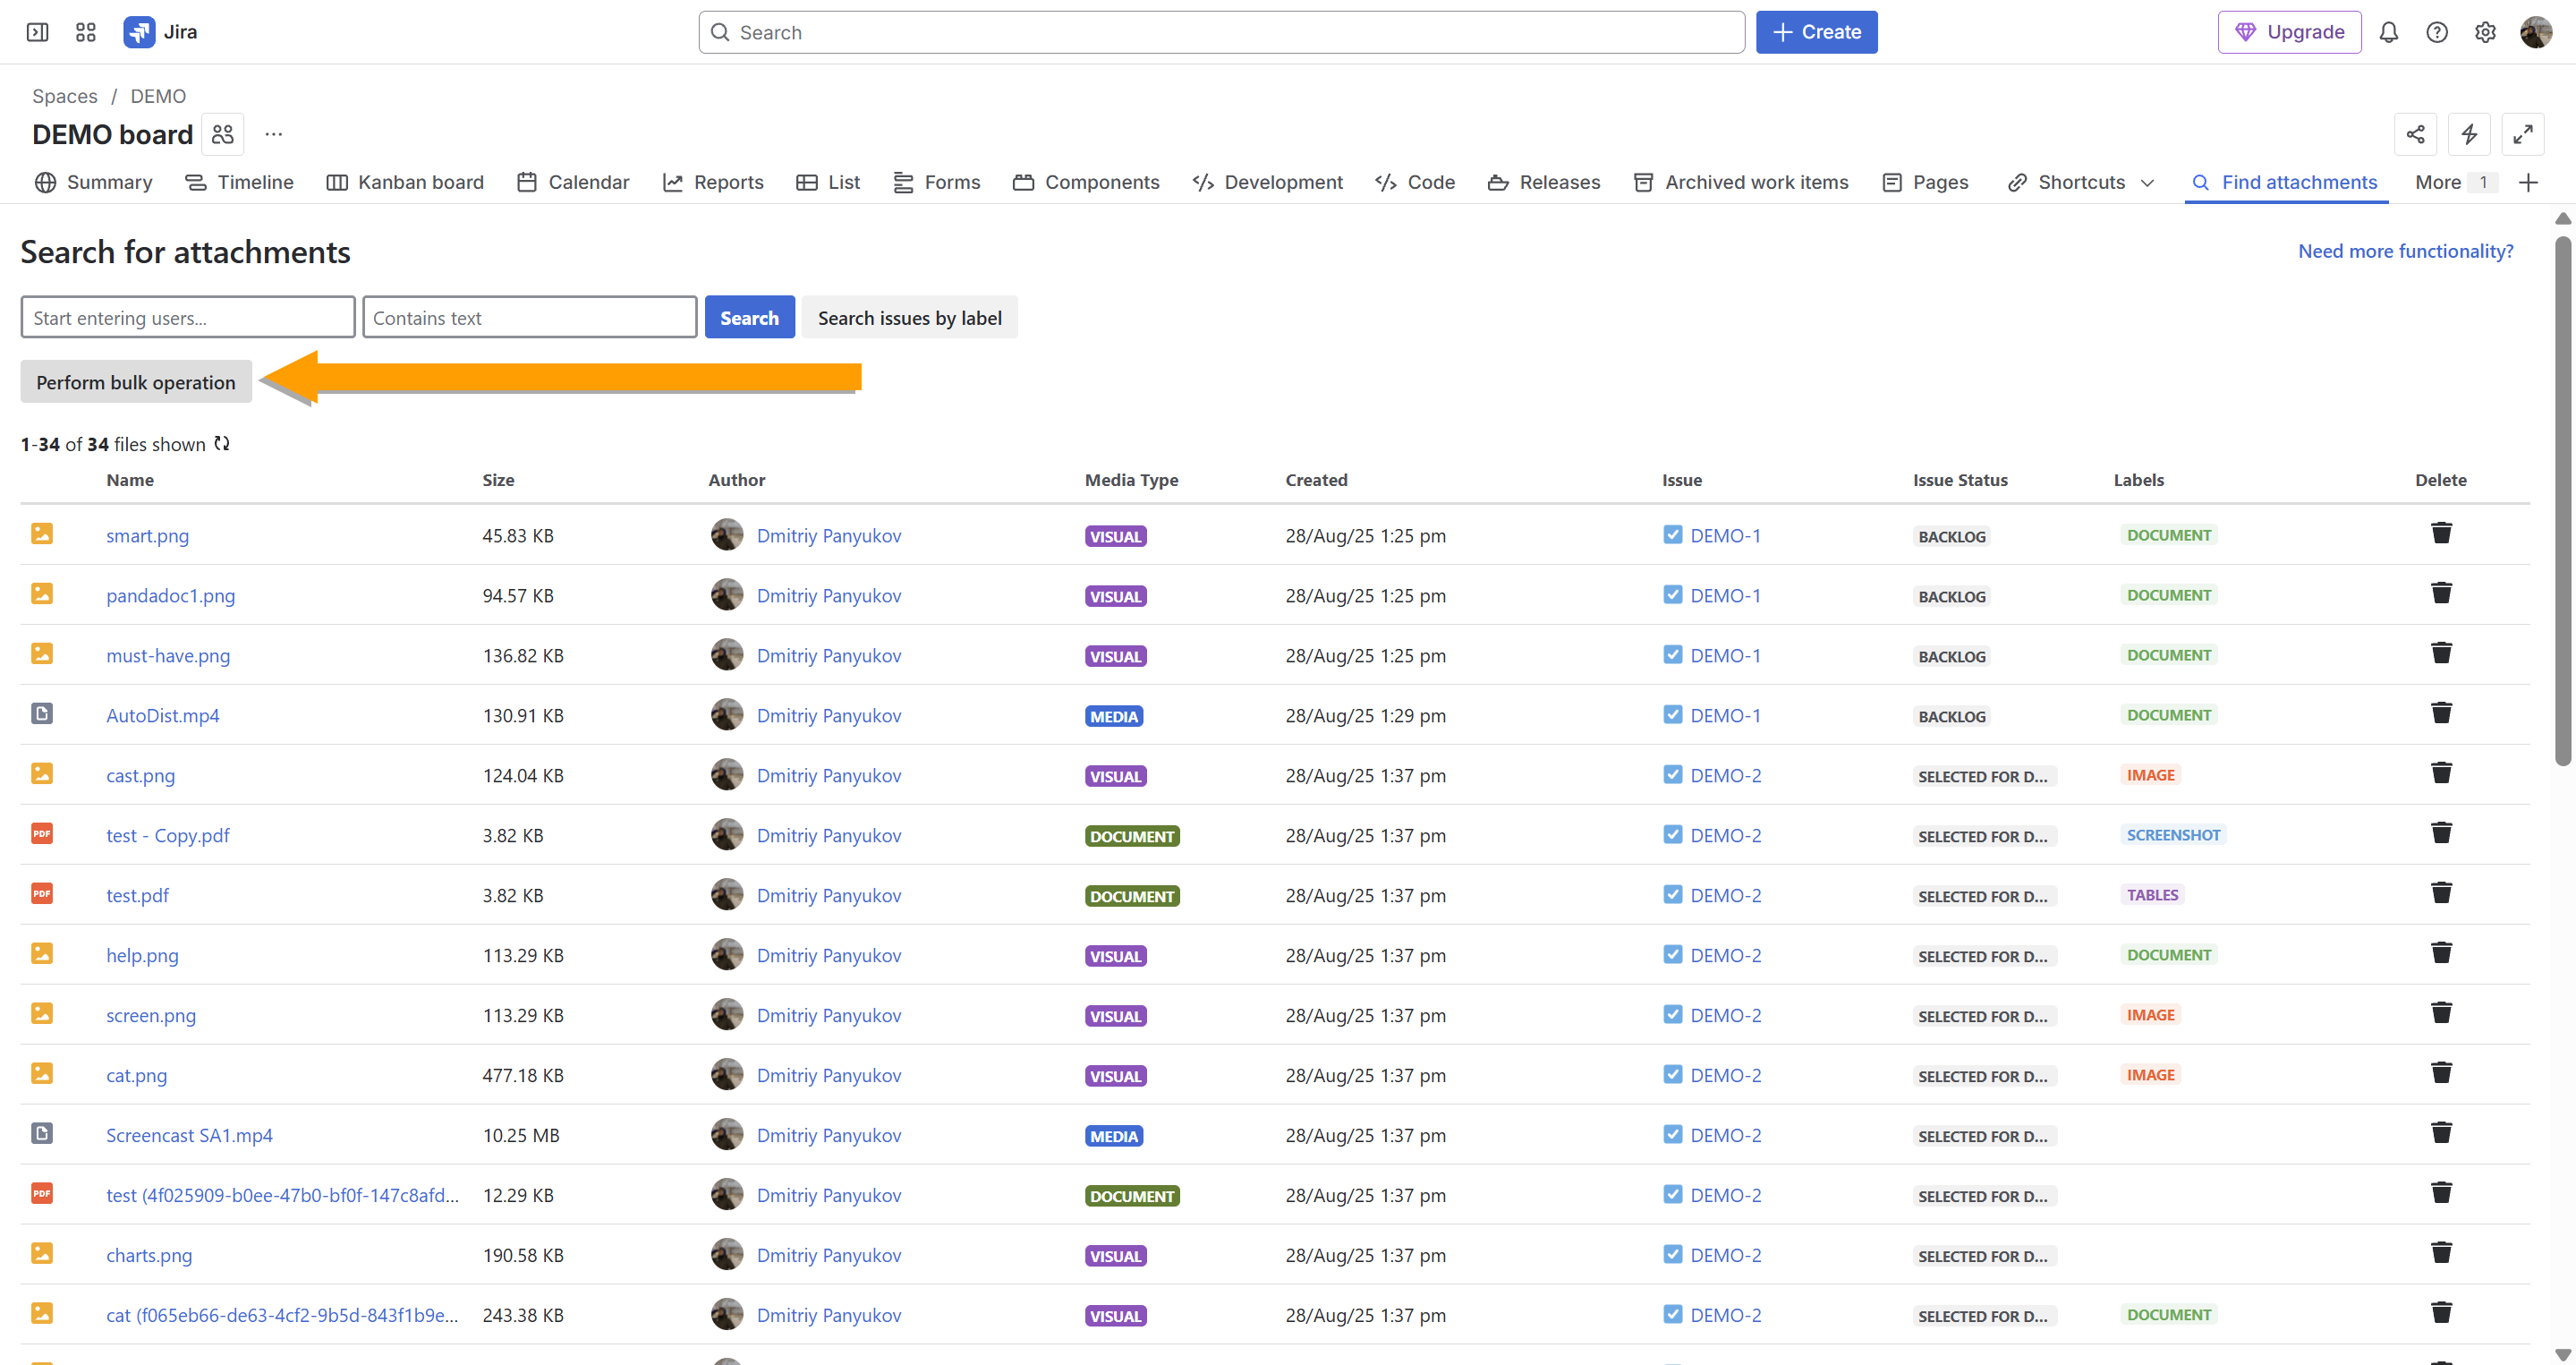Enter full screen with the expand icon
Viewport: 2576px width, 1365px height.
[x=2522, y=134]
